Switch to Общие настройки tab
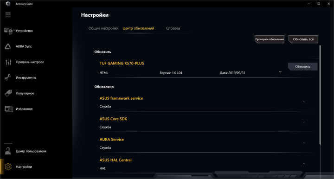The width and height of the screenshot is (334, 179). coord(103,28)
